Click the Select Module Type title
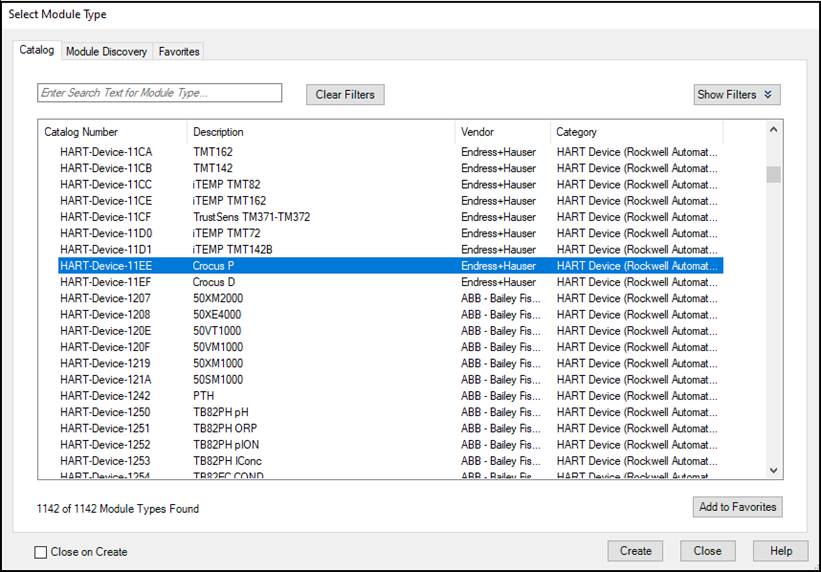Image resolution: width=821 pixels, height=572 pixels. 57,15
